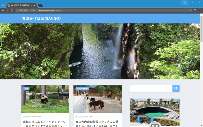
Task: Bookmark this page with the star icon
Action: (190, 10)
